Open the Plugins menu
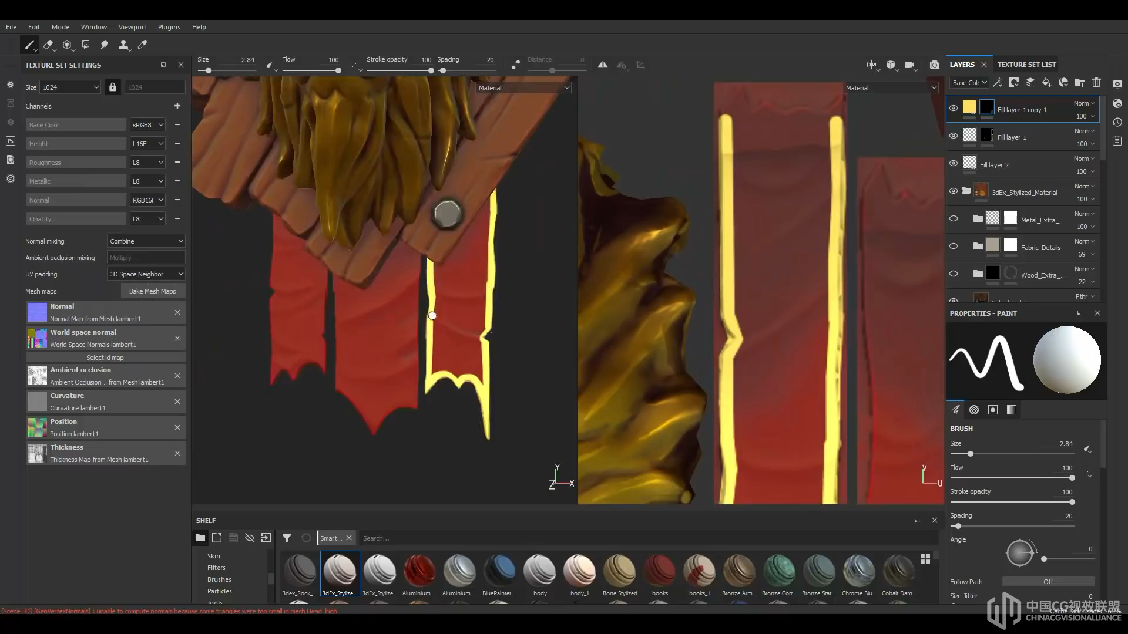This screenshot has width=1128, height=634. 169,27
